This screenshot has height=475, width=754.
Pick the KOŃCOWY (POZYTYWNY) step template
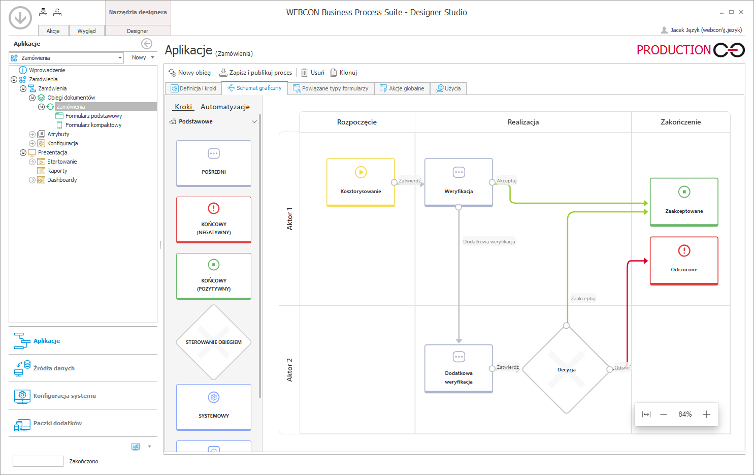214,276
